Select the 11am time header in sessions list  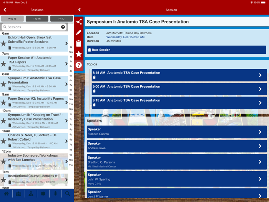coord(6,131)
